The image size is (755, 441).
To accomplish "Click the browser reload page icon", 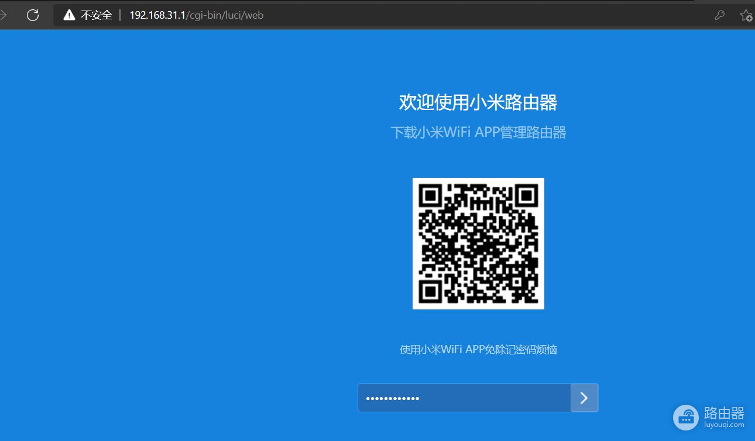I will pos(33,15).
